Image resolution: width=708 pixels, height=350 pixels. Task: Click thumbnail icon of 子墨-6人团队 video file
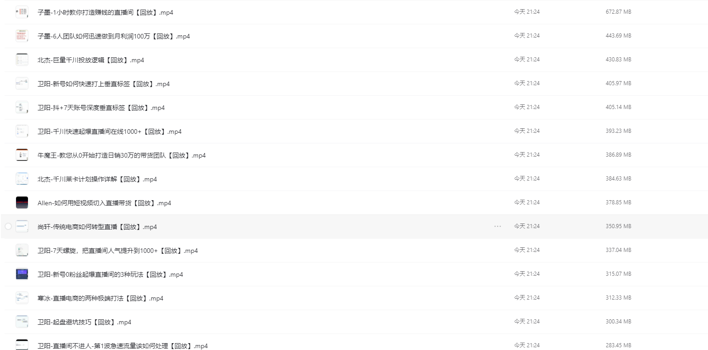[22, 36]
